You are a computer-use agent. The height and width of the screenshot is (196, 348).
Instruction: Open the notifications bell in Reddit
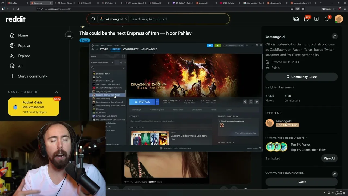[327, 19]
